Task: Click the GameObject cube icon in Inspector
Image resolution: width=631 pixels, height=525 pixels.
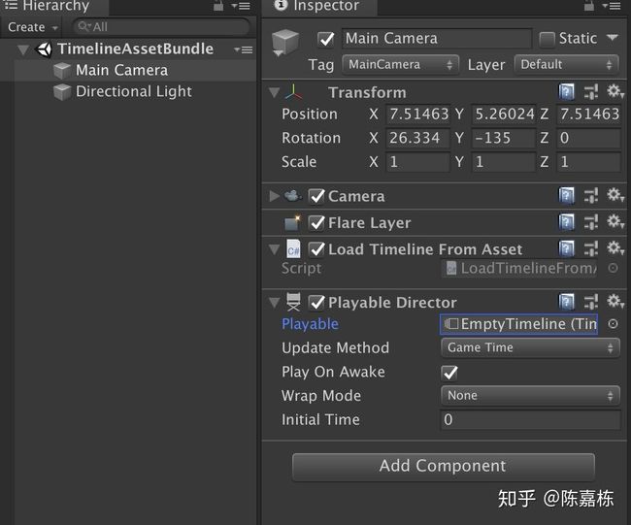Action: coord(285,43)
